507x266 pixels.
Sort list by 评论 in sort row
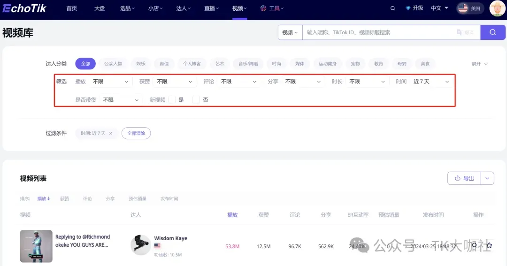(x=87, y=198)
